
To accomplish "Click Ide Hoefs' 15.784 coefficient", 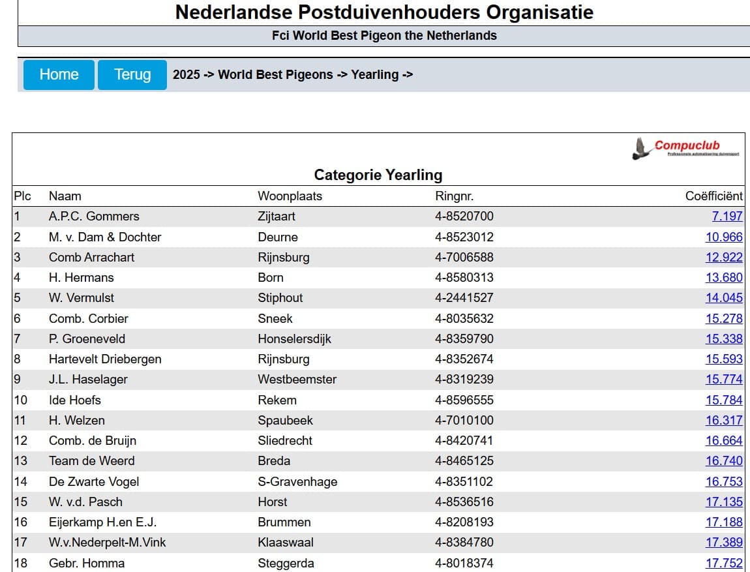I will [x=723, y=400].
